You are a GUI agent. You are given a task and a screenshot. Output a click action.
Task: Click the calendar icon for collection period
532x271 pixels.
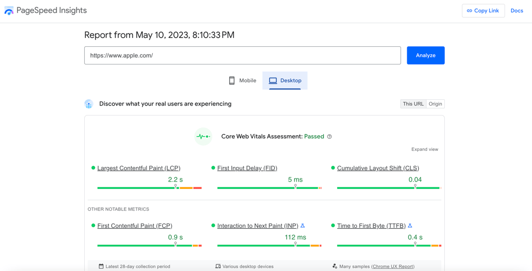pyautogui.click(x=101, y=266)
